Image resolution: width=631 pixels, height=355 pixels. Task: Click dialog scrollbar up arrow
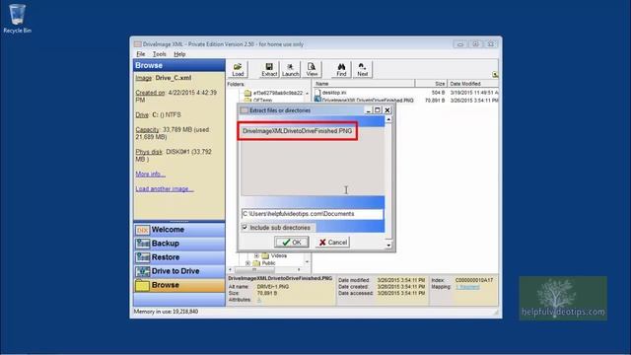tap(388, 119)
